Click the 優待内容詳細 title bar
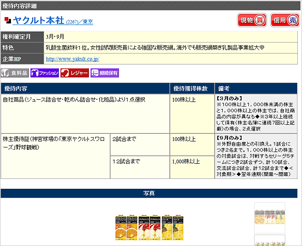The width and height of the screenshot is (302, 246). click(151, 6)
